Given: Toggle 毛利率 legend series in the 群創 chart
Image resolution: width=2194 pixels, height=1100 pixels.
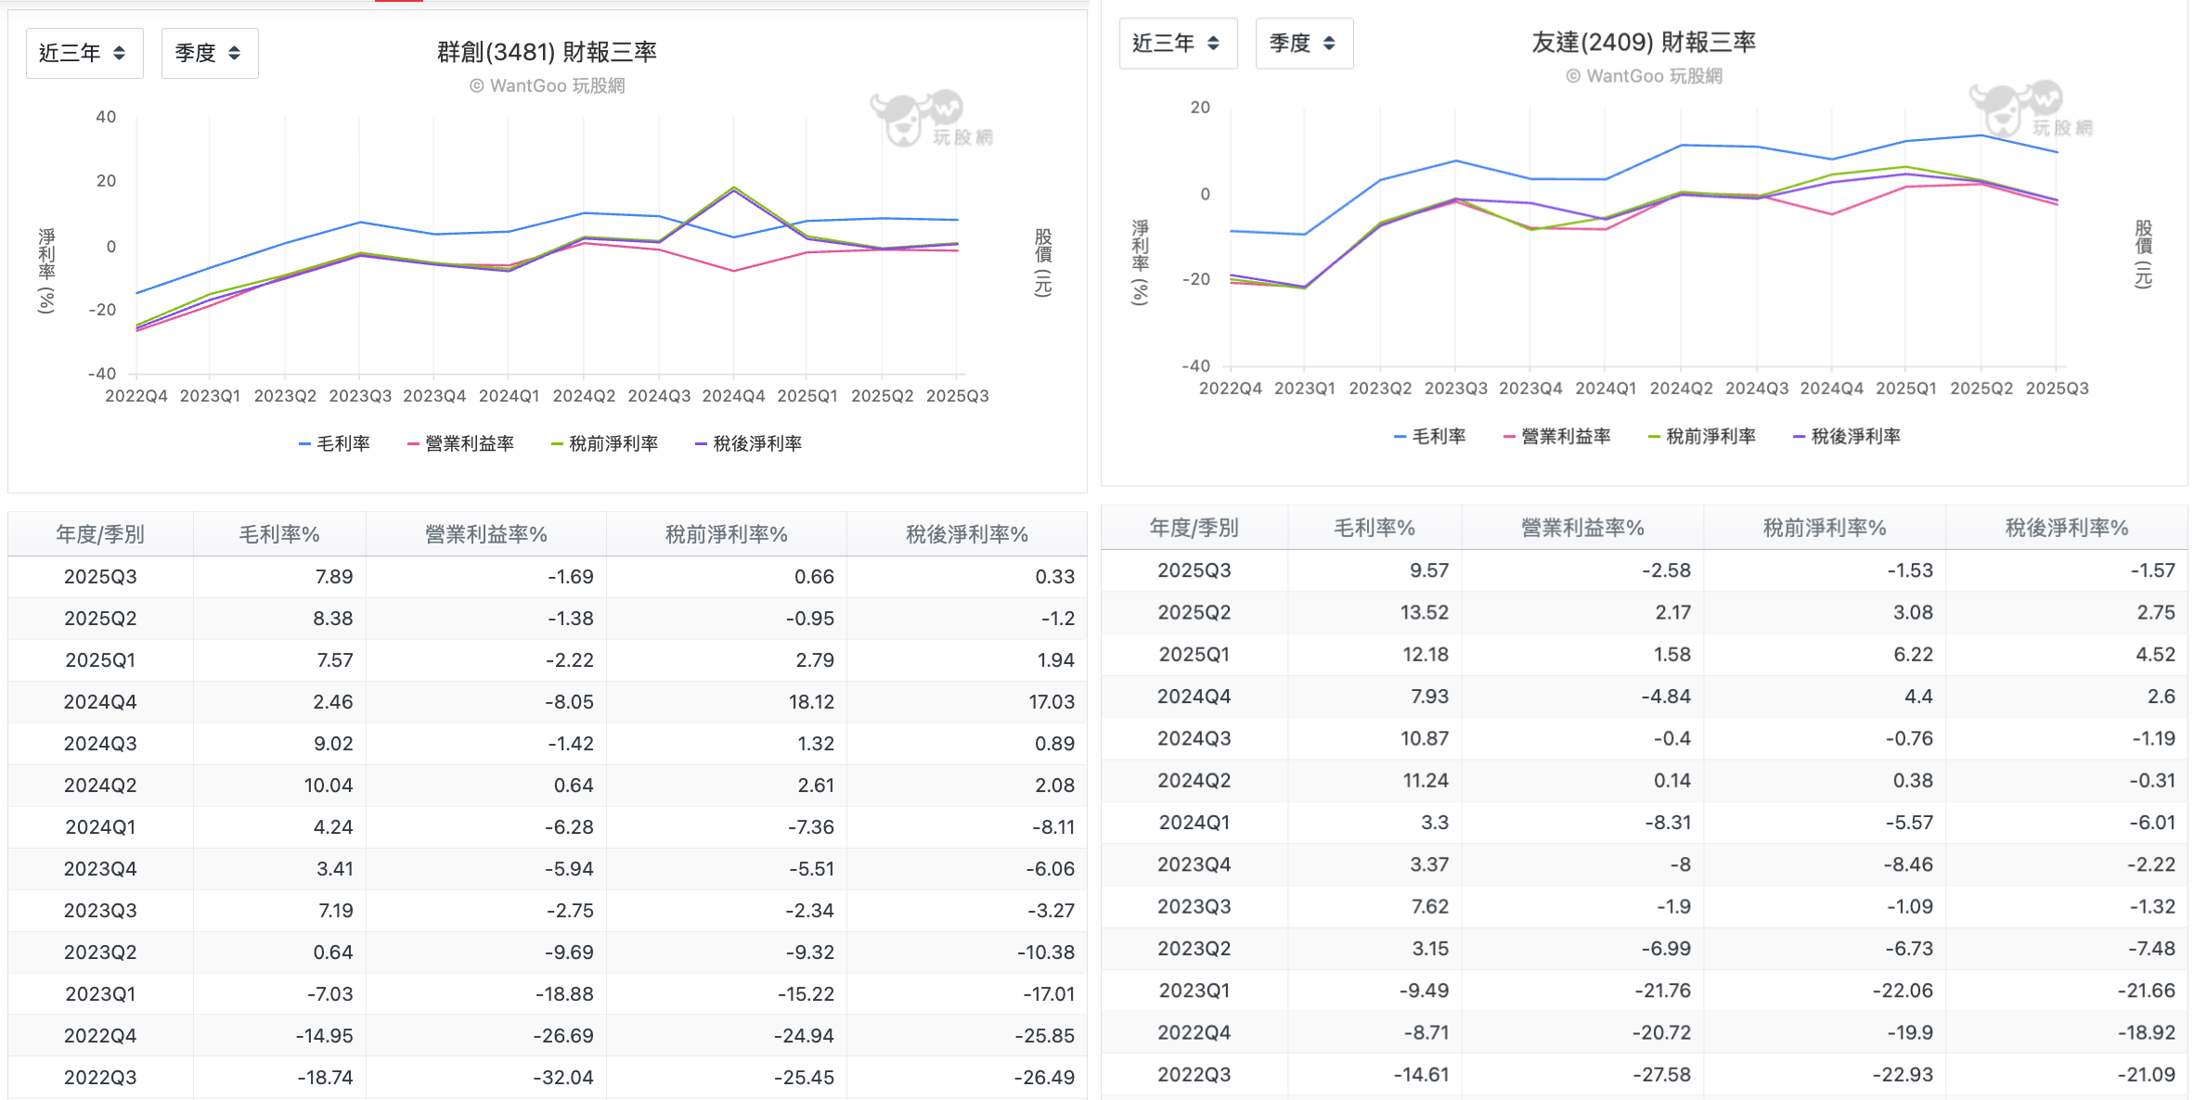Looking at the screenshot, I should point(335,444).
